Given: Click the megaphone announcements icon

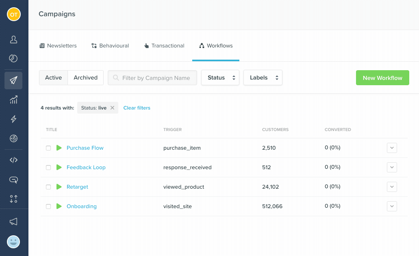Looking at the screenshot, I should tap(13, 222).
